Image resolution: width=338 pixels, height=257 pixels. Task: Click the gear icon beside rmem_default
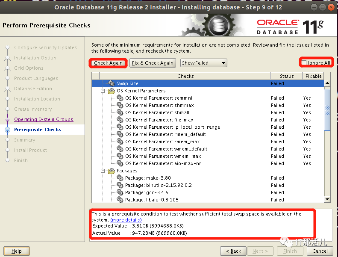click(x=120, y=134)
